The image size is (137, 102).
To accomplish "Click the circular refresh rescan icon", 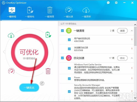I will 42,84.
